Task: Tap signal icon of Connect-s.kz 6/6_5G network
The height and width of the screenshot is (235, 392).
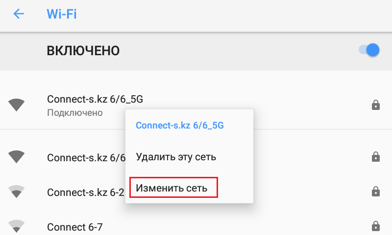Action: point(17,105)
